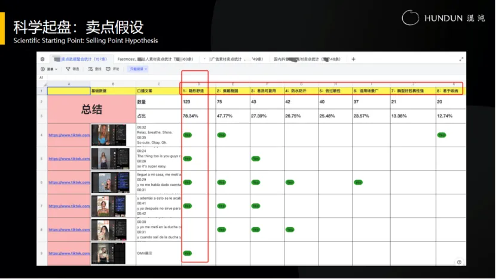Click Yes tag under 易于收纳 in row 4
496x279 pixels.
point(441,135)
